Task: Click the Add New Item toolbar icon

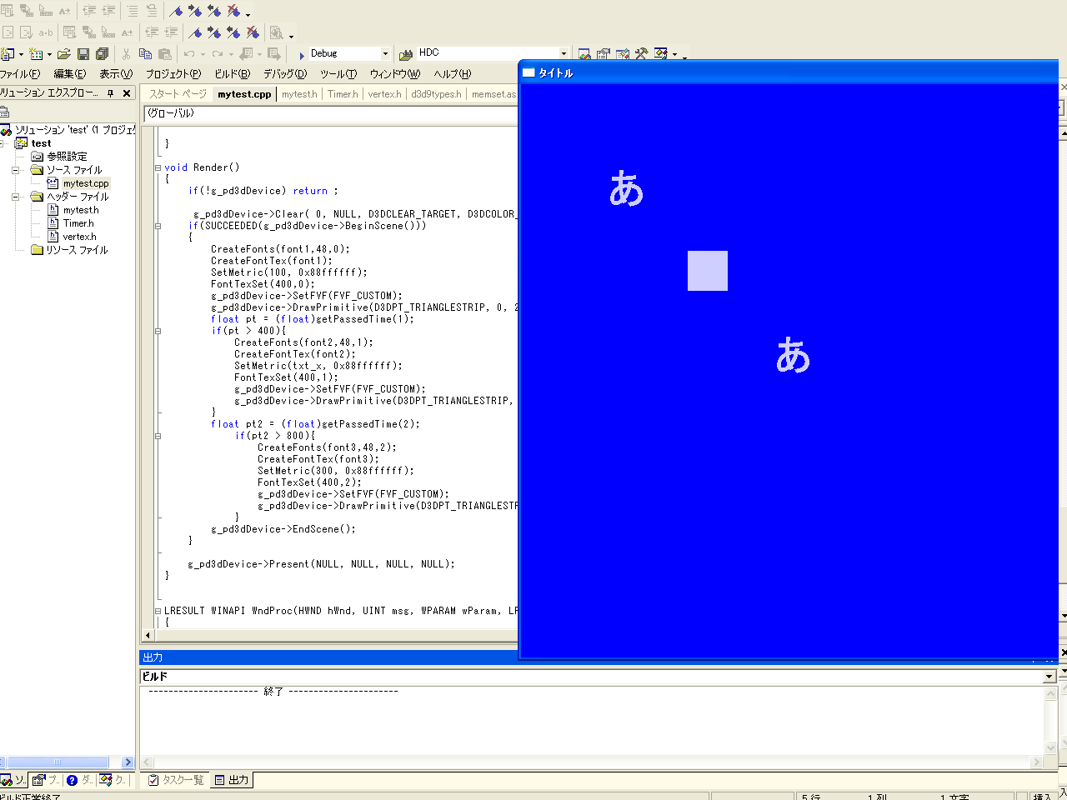Action: tap(36, 54)
